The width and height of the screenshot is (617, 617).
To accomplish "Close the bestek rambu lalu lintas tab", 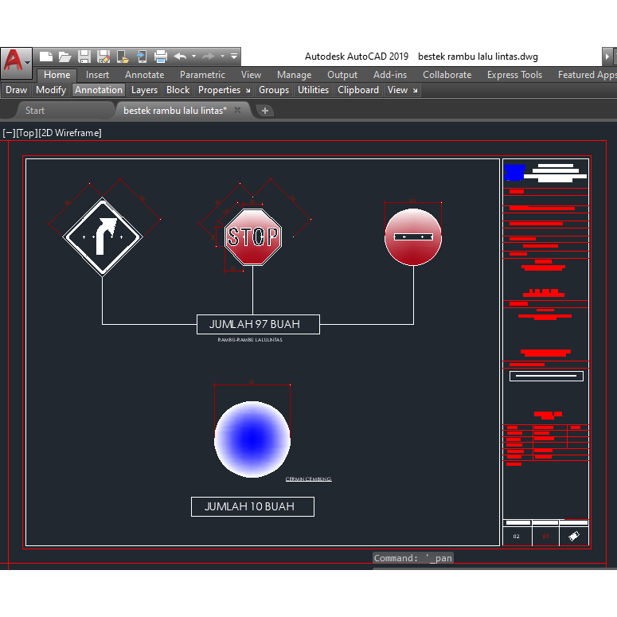I will (238, 110).
